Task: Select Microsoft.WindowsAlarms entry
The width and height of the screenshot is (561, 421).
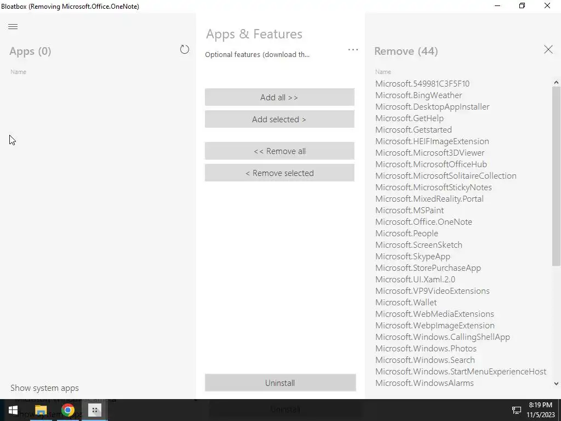Action: (425, 383)
